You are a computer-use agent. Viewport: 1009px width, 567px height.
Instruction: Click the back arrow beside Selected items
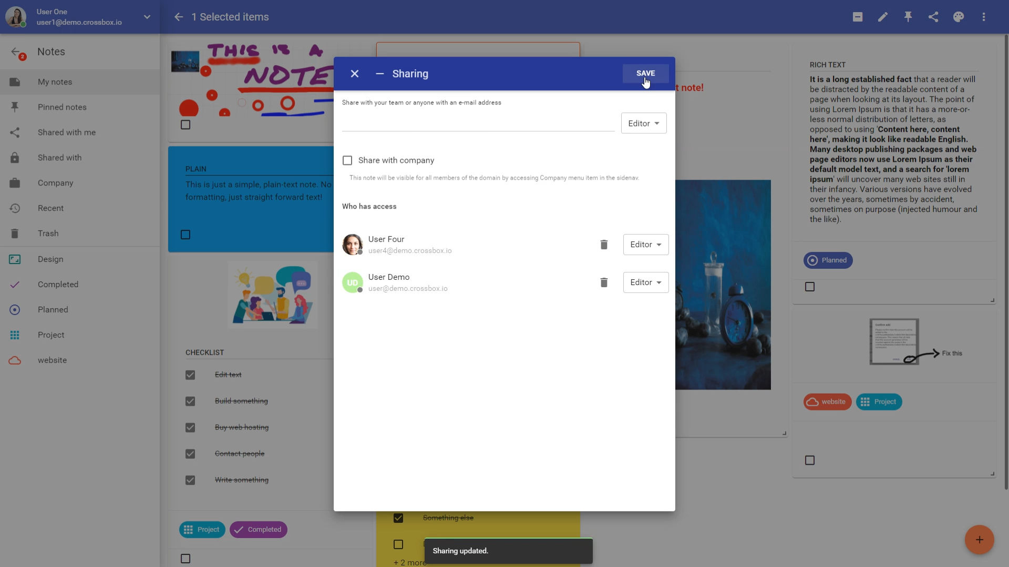click(179, 17)
